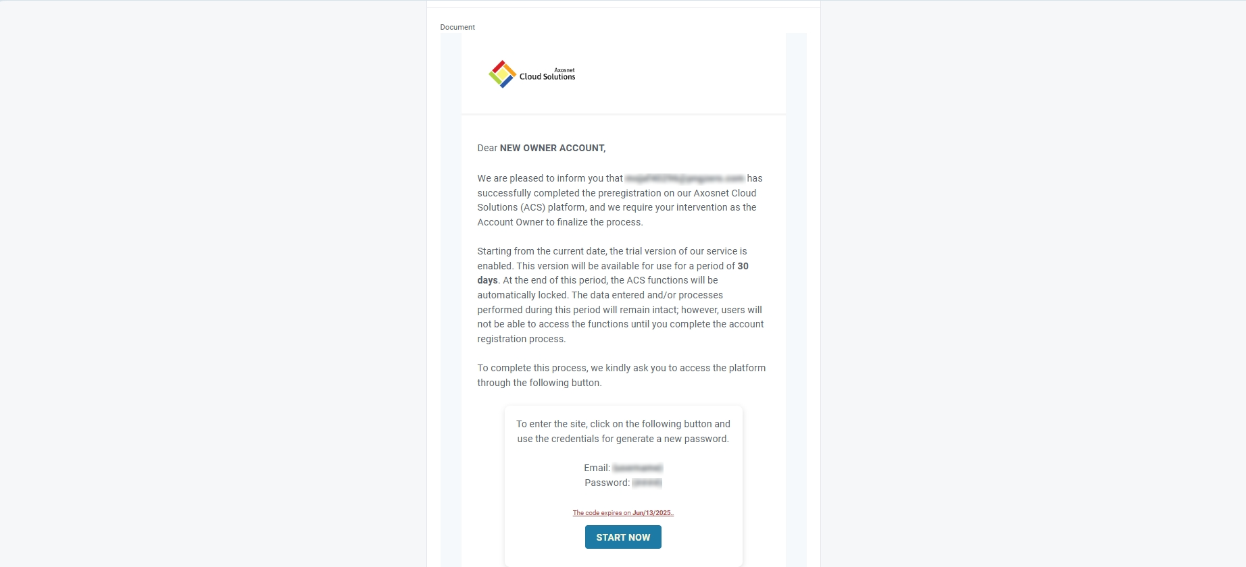Click "Account Owner to finalize the process" line

[559, 222]
